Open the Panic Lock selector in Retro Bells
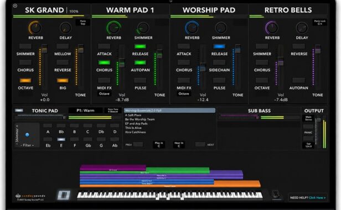Image resolution: width=341 pixels, height=210 pixels. tap(320, 23)
